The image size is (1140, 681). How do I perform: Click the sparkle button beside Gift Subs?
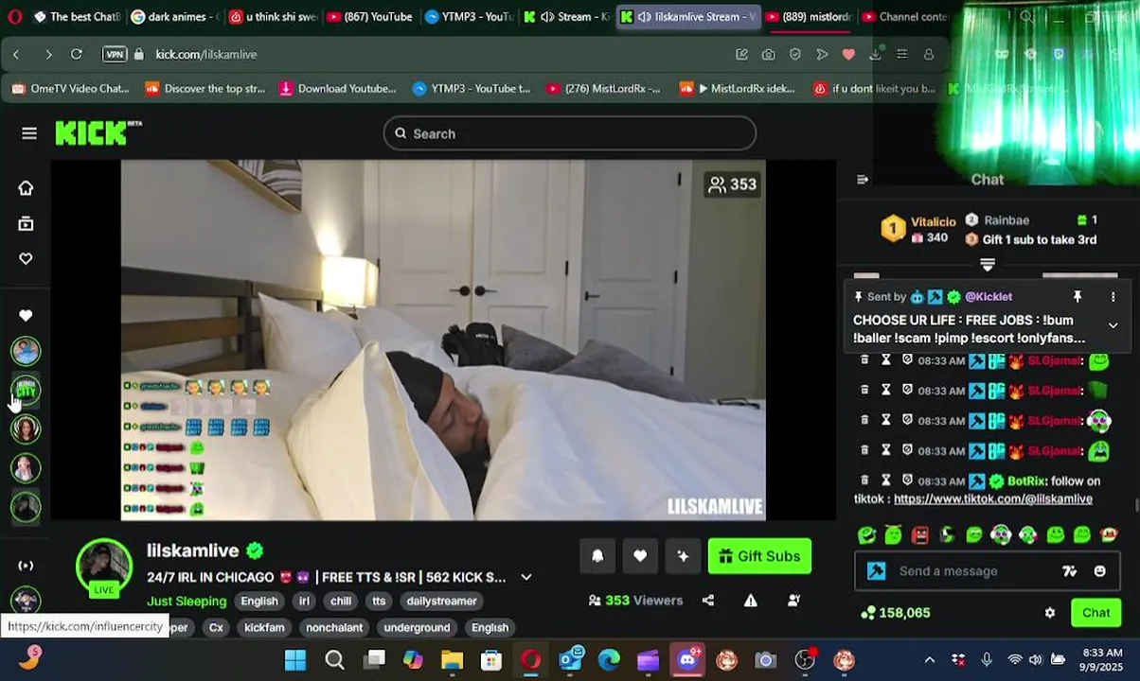click(683, 556)
